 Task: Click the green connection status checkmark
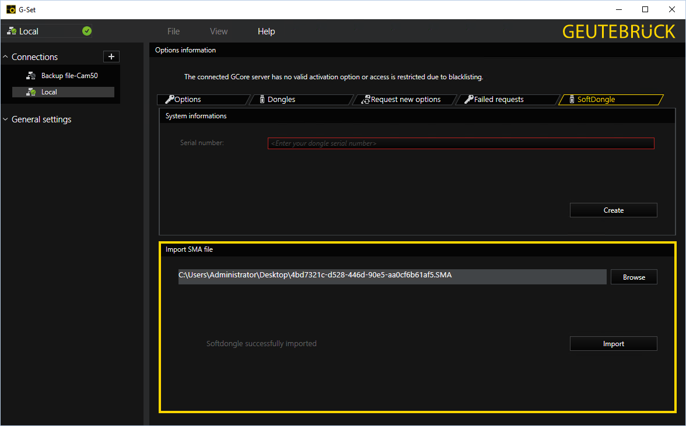pos(87,31)
